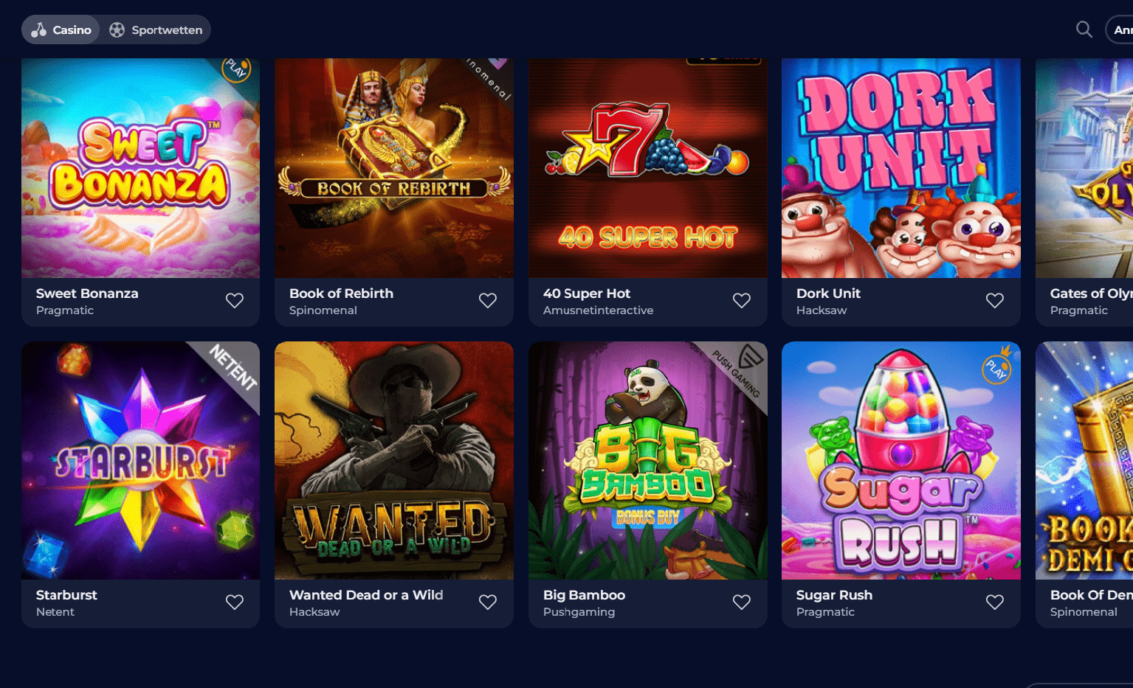Open the Starburst game cover
Image resolution: width=1133 pixels, height=688 pixels.
(x=140, y=460)
